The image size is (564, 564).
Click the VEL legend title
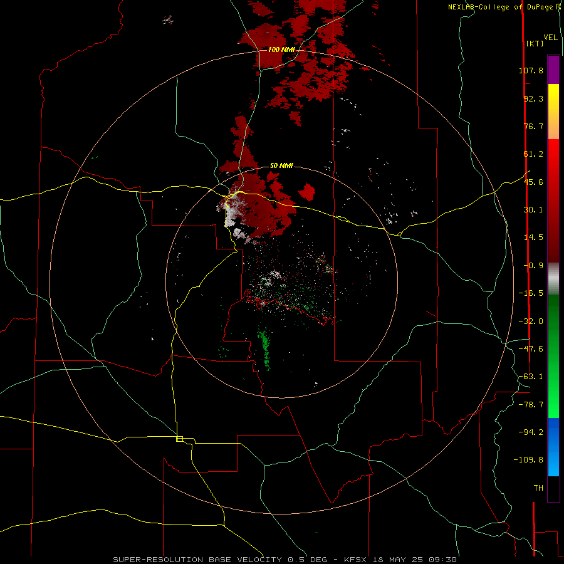pyautogui.click(x=550, y=38)
